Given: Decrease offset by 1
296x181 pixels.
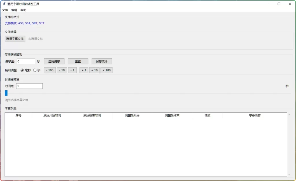Looking at the screenshot, I should (x=72, y=70).
